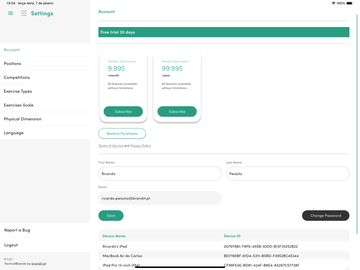This screenshot has width=360, height=270.
Task: Click the Restore Purshases button
Action: tap(122, 134)
